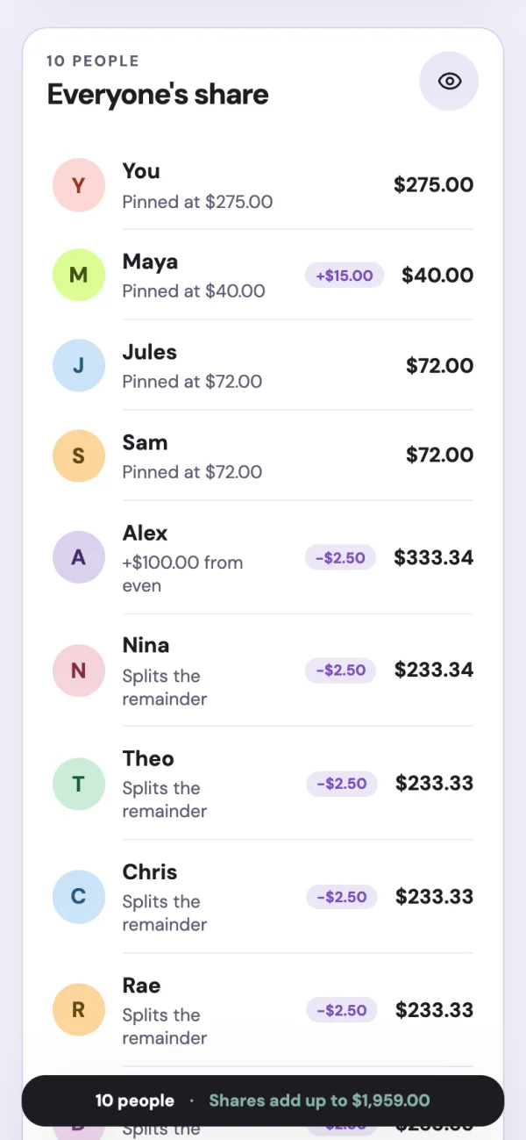
Task: Toggle the eye visibility button
Action: point(449,82)
